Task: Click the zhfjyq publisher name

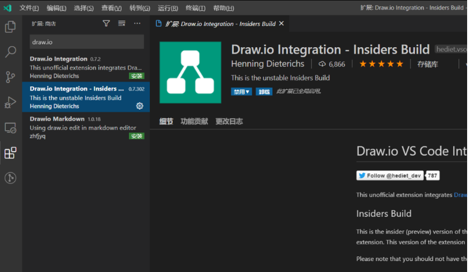Action: coord(38,136)
